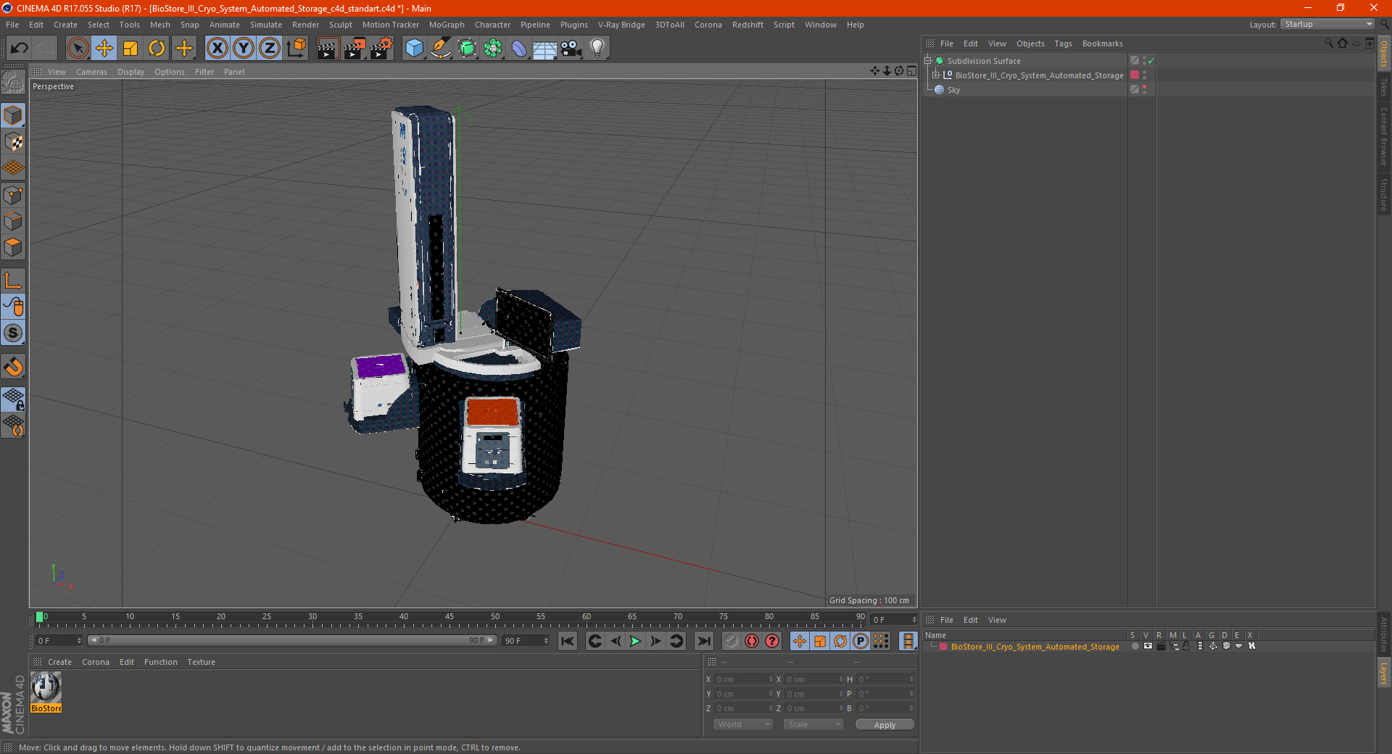1392x754 pixels.
Task: Toggle Snap S icon in sidebar
Action: coord(13,333)
